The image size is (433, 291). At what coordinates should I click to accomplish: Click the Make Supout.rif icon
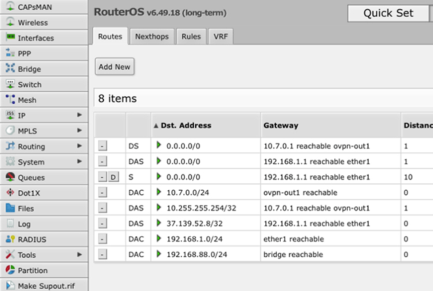(10, 285)
